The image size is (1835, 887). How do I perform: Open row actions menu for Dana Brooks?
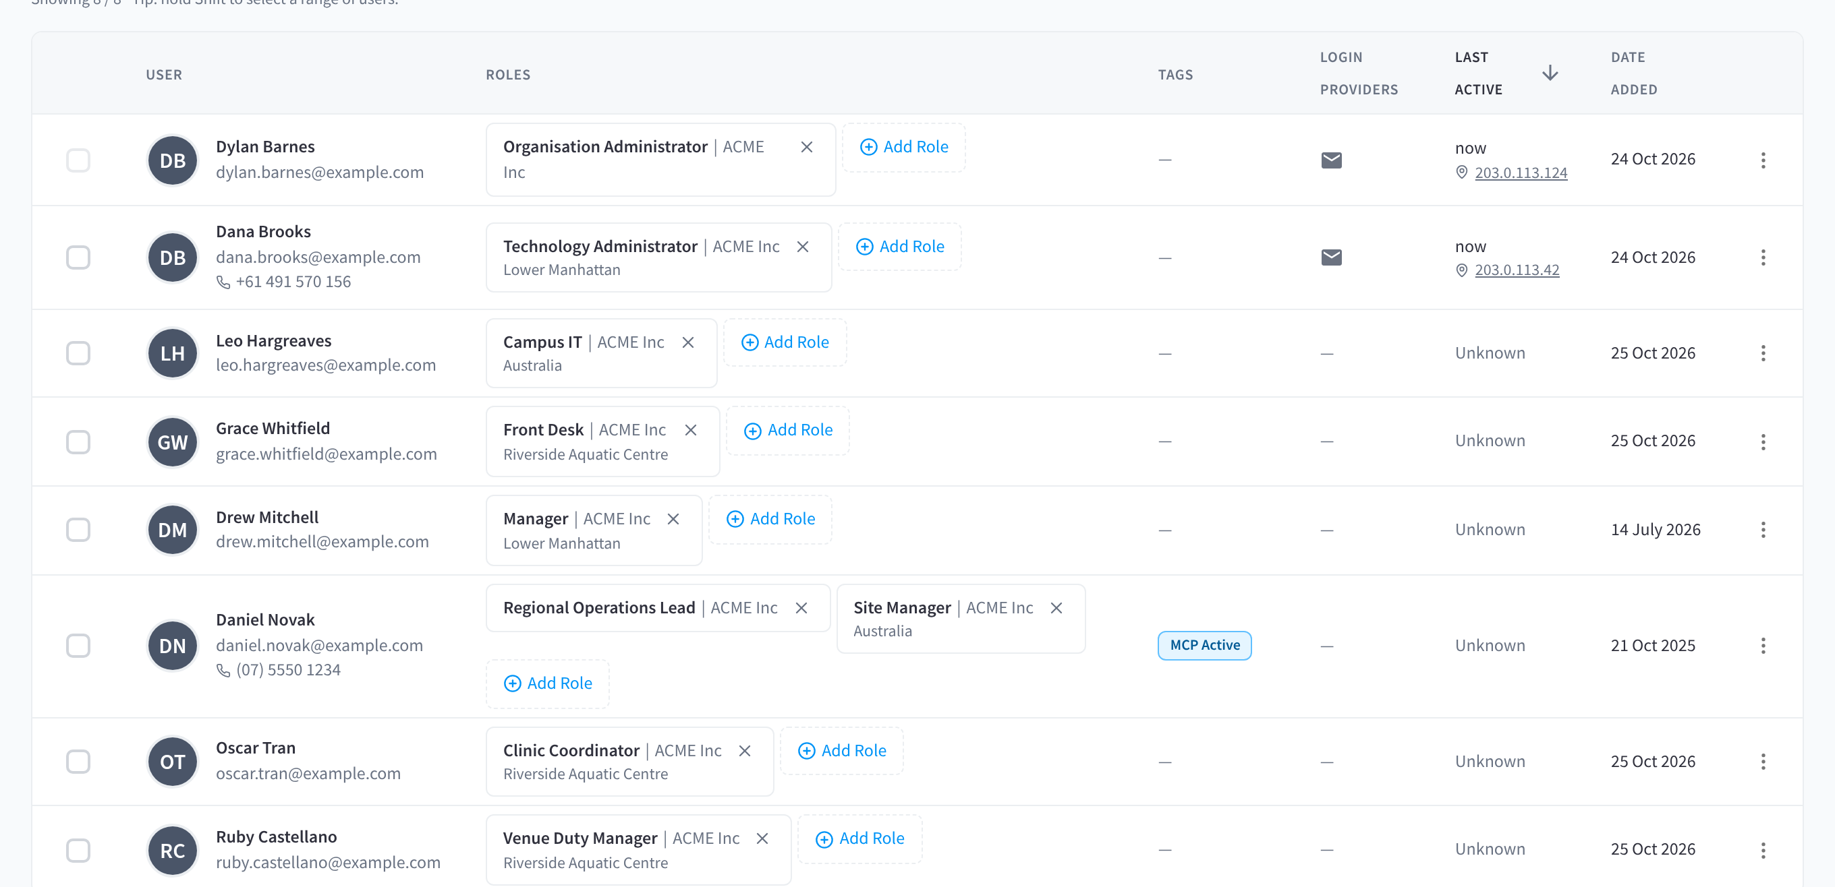coord(1762,257)
